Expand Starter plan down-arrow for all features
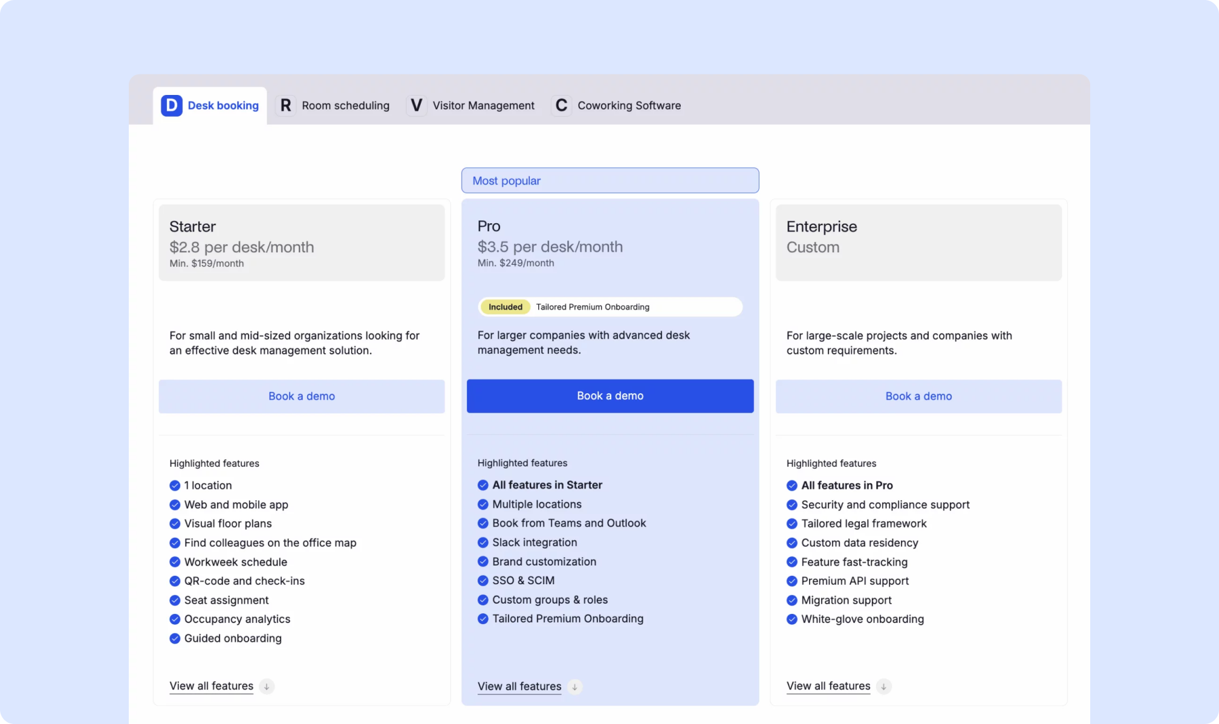 point(266,686)
